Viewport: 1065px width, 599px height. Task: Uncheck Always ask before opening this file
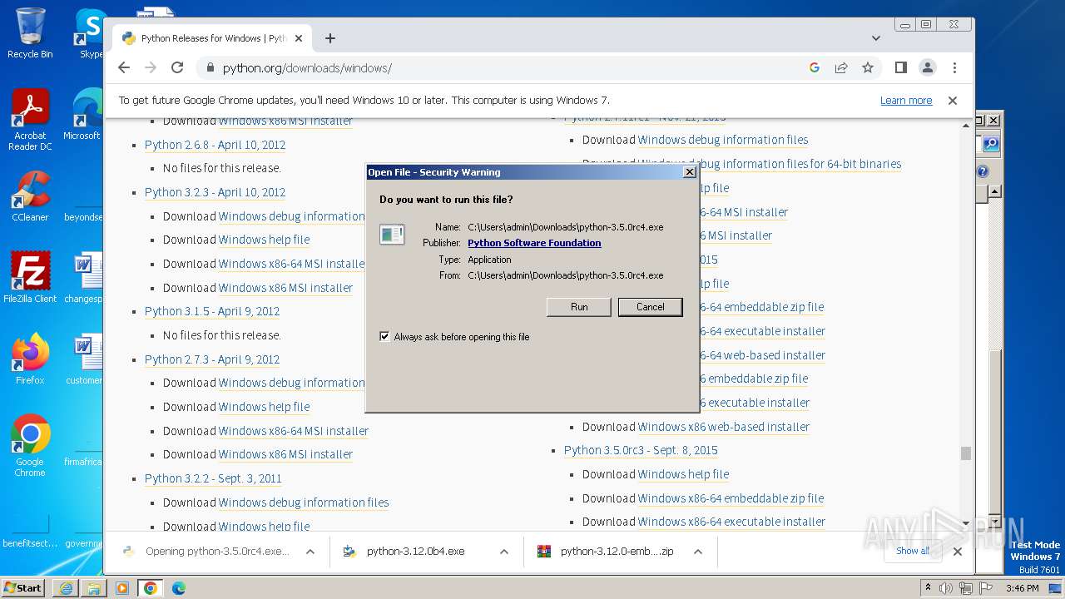coord(384,337)
